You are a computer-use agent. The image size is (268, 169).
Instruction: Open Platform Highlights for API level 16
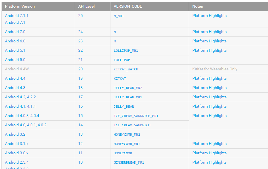pyautogui.click(x=210, y=107)
